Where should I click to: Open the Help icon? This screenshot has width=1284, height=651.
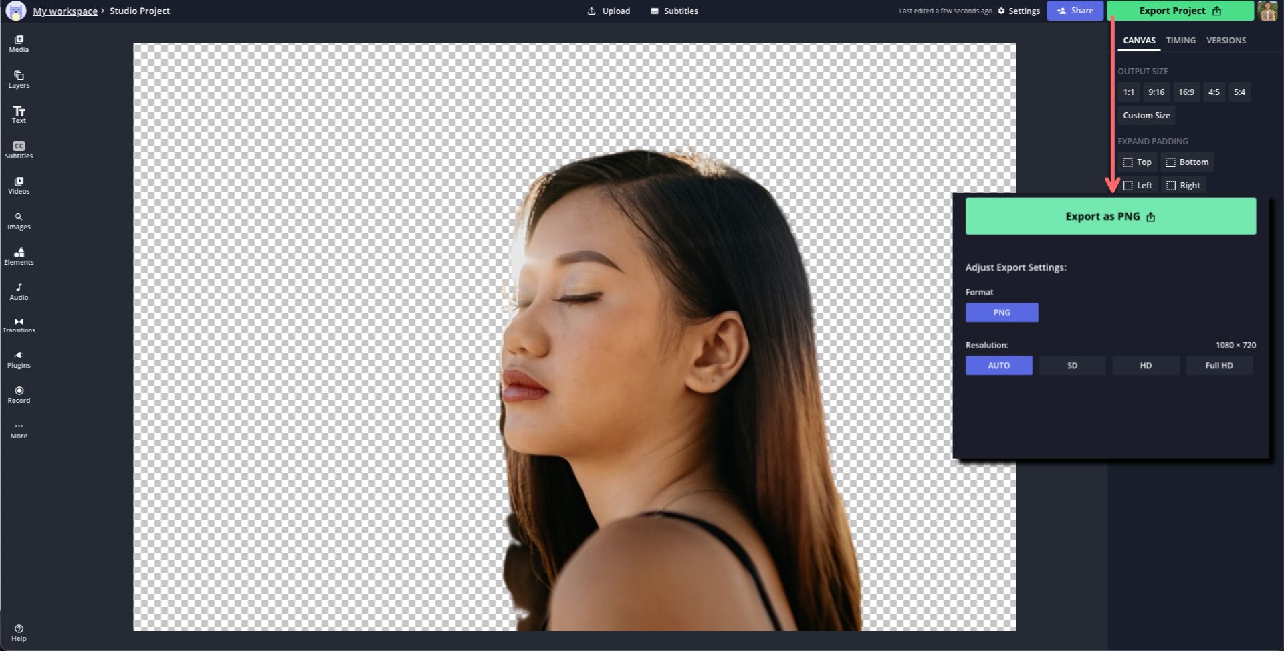coord(19,632)
